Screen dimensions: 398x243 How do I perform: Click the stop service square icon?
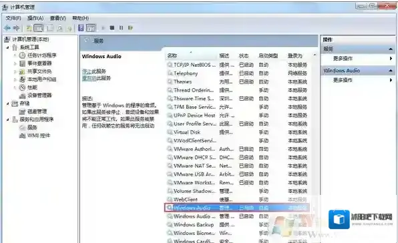[112, 27]
